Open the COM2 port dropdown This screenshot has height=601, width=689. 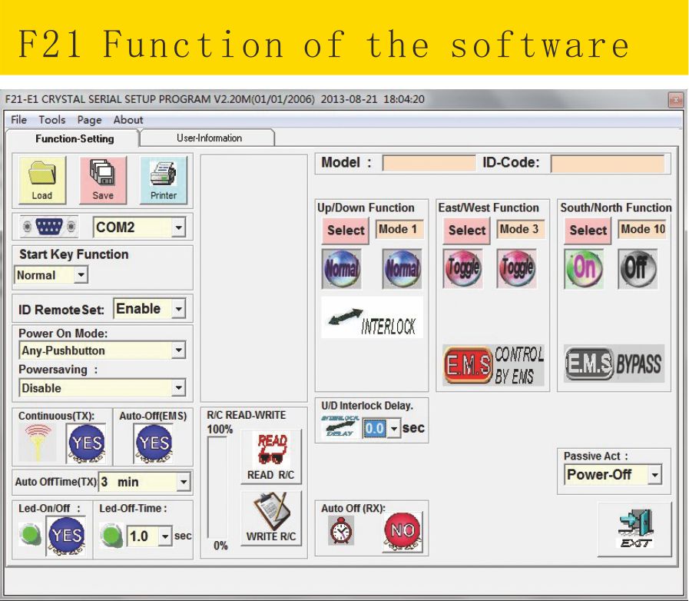(x=178, y=227)
